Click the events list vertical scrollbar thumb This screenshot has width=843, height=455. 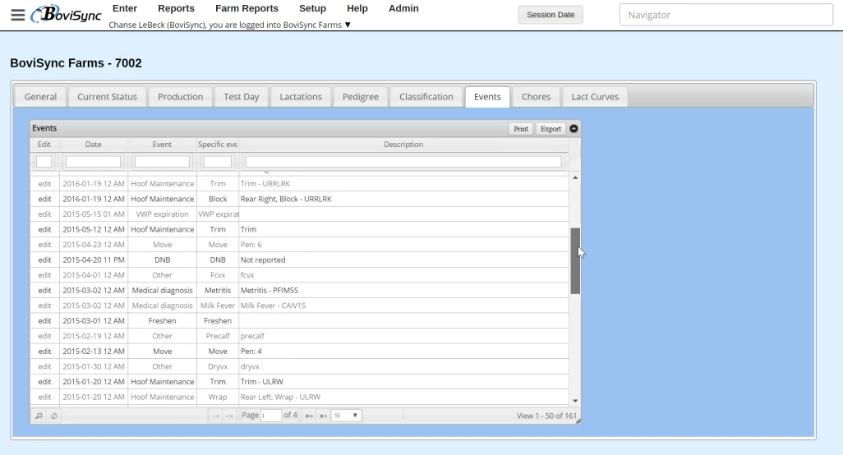click(575, 260)
